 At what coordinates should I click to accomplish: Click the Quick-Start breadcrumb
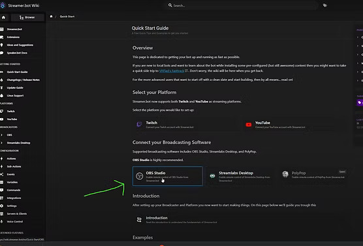(67, 16)
